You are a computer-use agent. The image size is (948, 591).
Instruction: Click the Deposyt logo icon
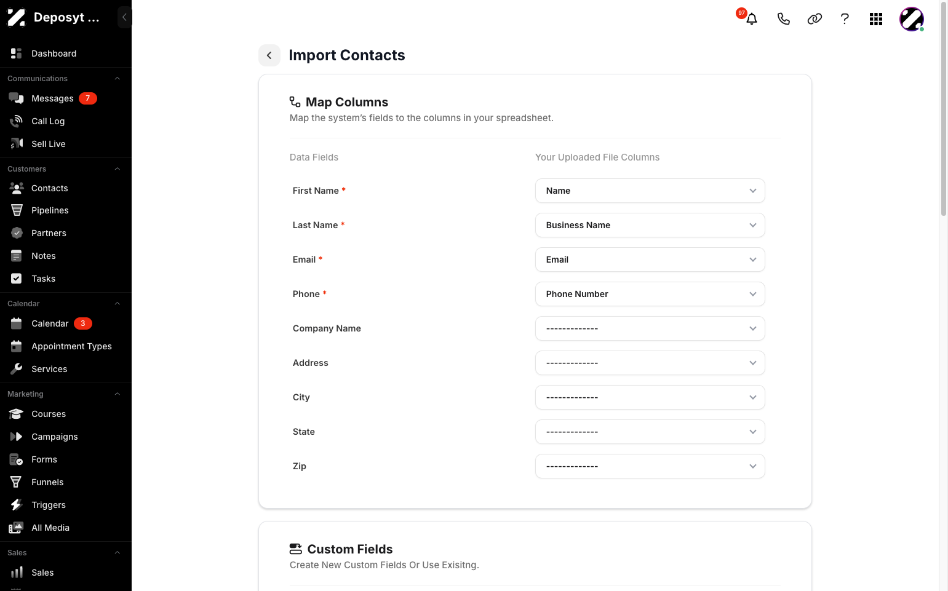16,17
